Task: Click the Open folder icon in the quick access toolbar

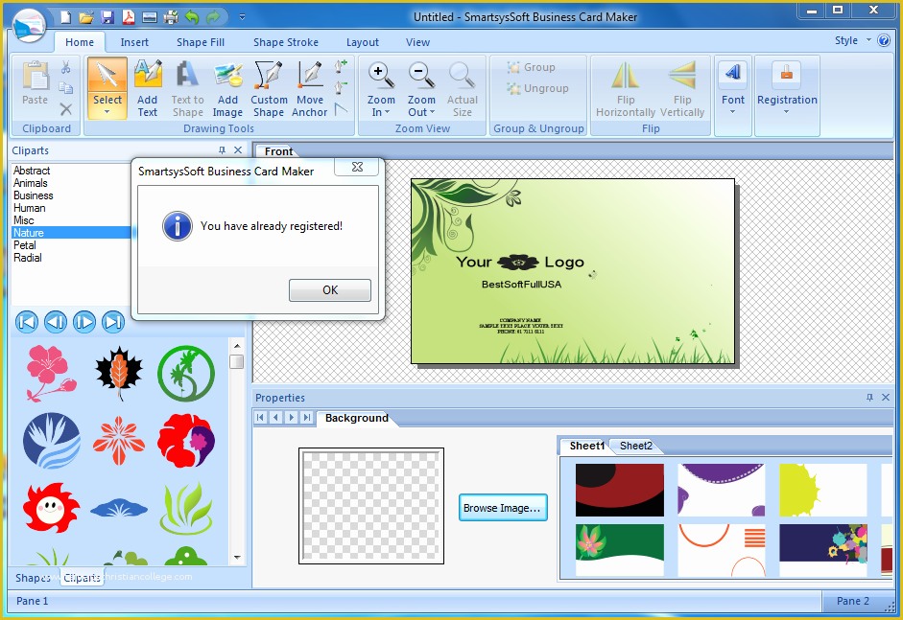Action: (86, 17)
